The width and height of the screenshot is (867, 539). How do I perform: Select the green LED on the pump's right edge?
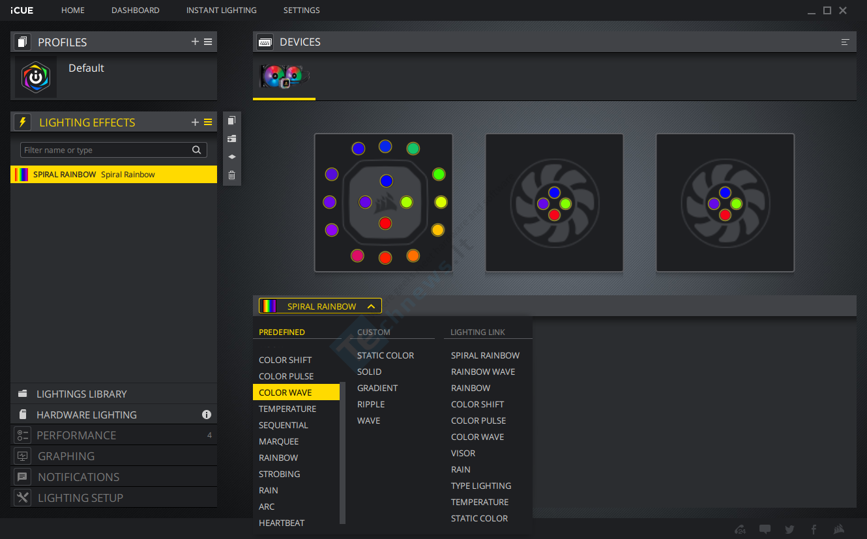click(439, 174)
